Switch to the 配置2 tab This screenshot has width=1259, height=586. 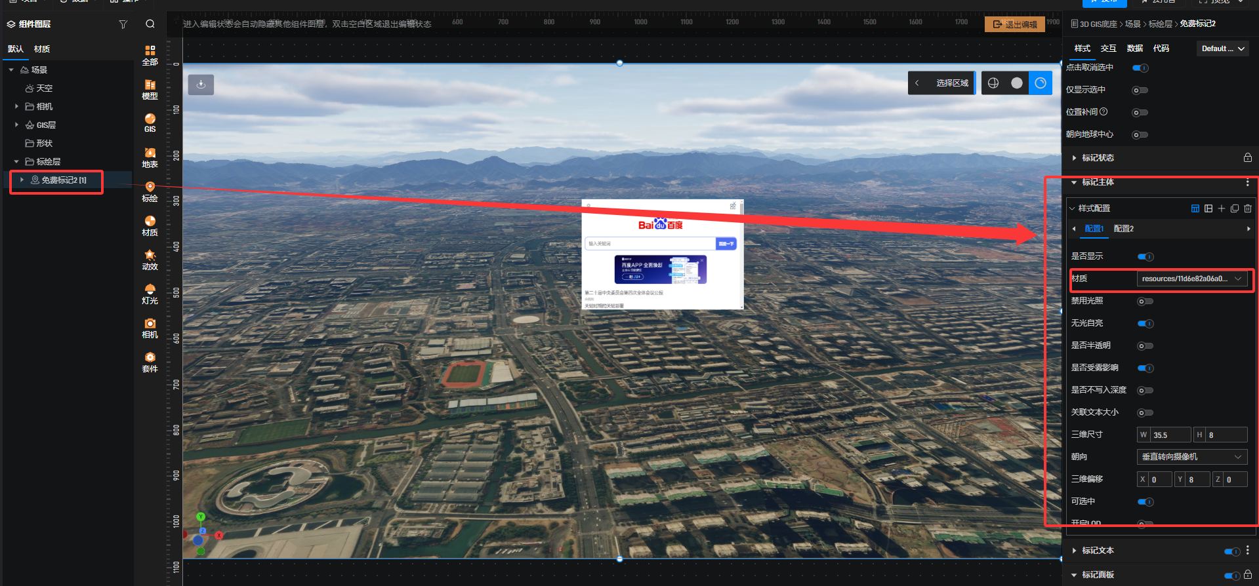tap(1123, 229)
